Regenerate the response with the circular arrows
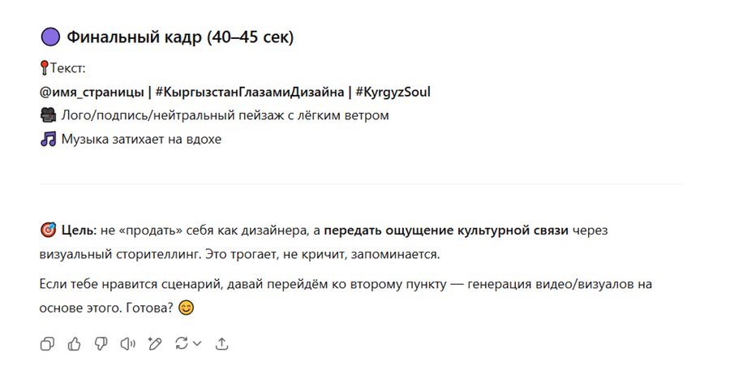Screen dimensions: 730x375 (x=182, y=343)
